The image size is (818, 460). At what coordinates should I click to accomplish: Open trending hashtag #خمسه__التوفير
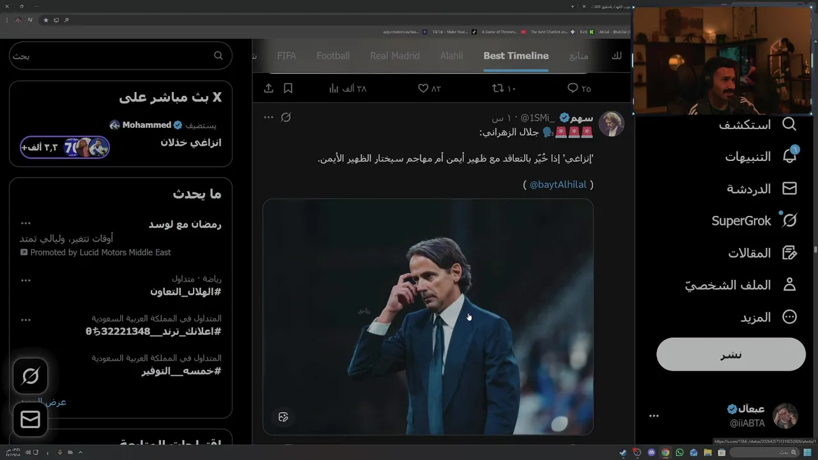click(181, 371)
